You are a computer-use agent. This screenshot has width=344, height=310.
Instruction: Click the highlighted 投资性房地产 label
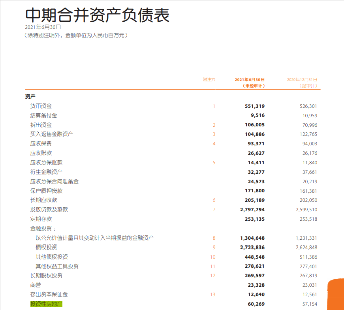pyautogui.click(x=46, y=304)
